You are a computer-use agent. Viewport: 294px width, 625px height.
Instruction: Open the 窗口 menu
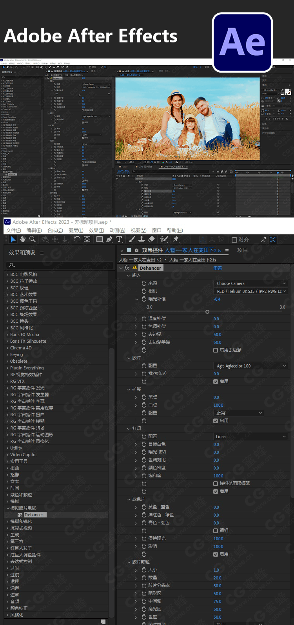[156, 230]
